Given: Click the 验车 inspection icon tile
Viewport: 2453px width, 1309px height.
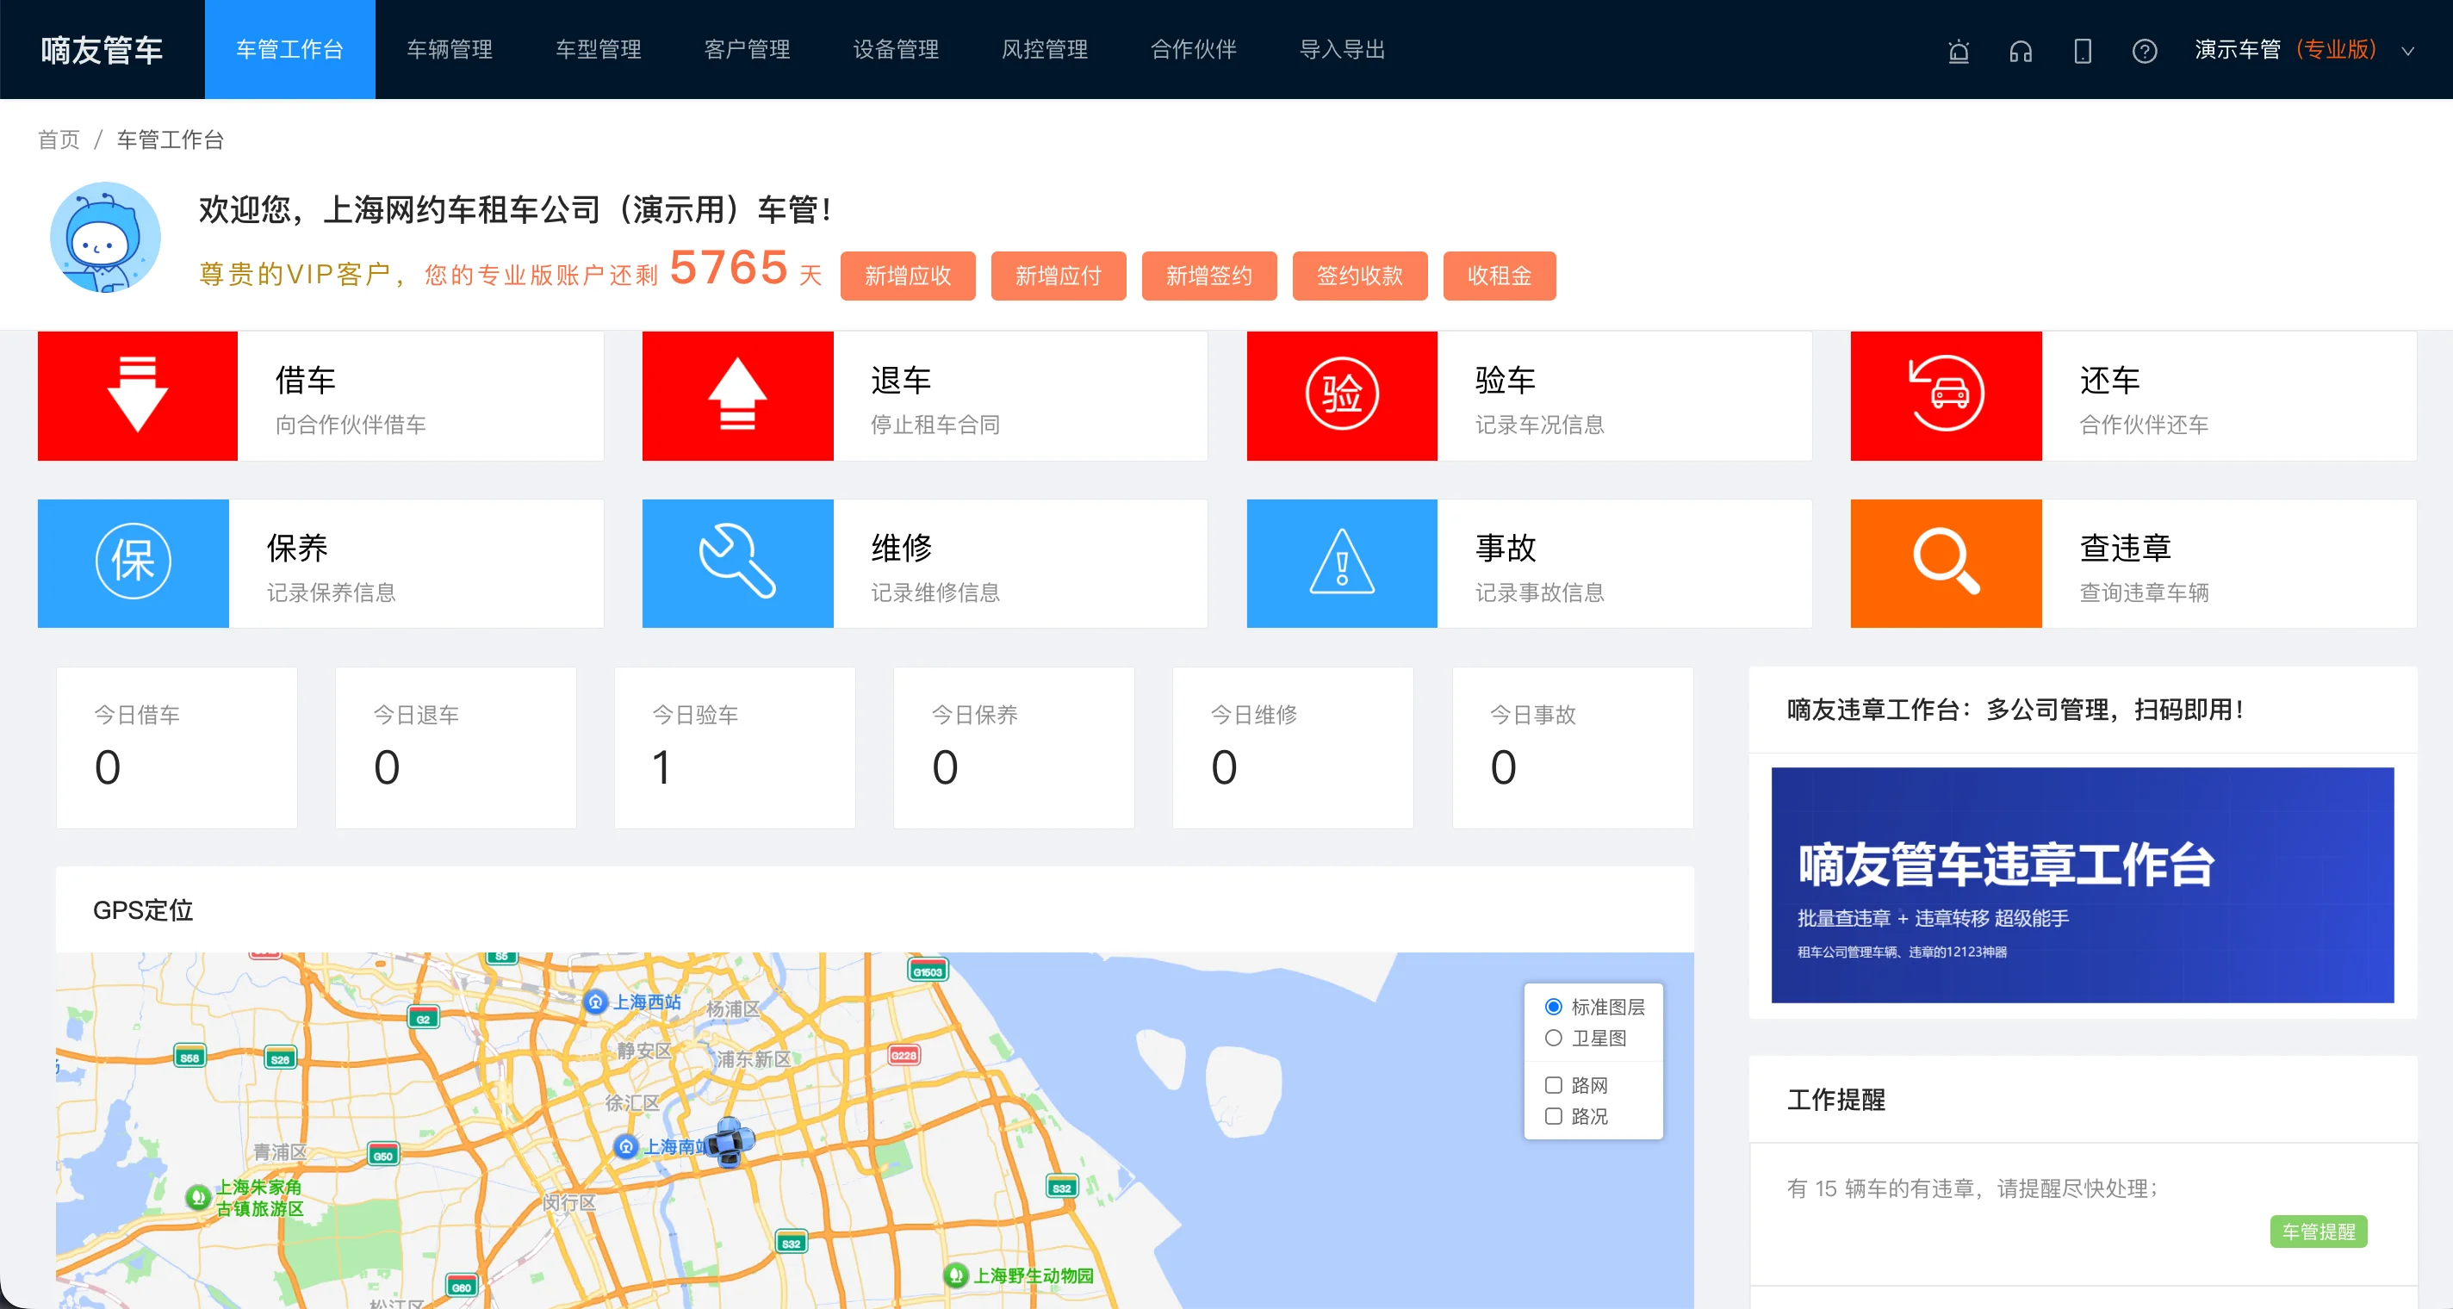Looking at the screenshot, I should (1341, 395).
